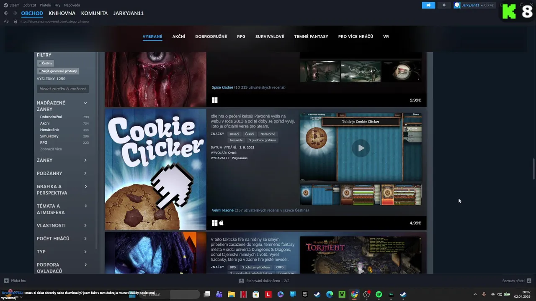
Task: Open the Cookie Clicker cover image
Action: click(155, 169)
